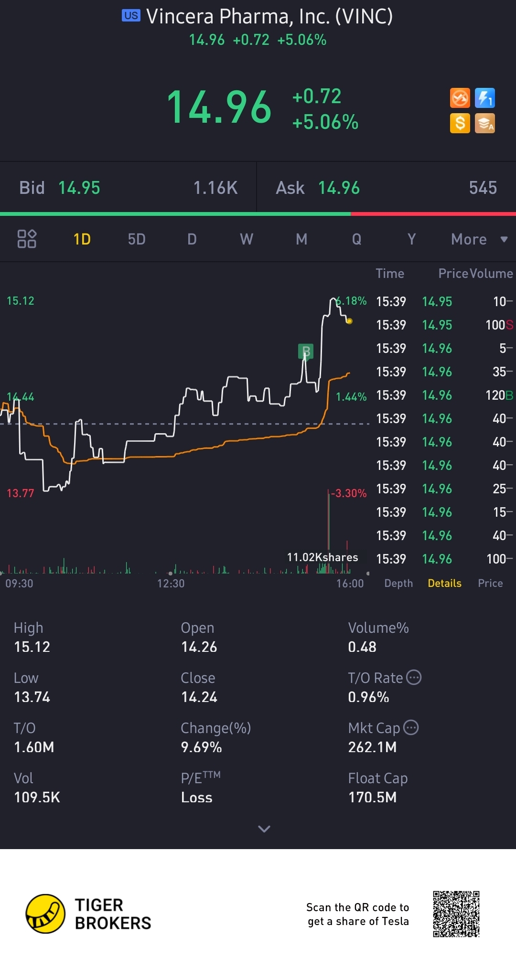
Task: Open the Mkt Cap info icon
Action: point(411,727)
